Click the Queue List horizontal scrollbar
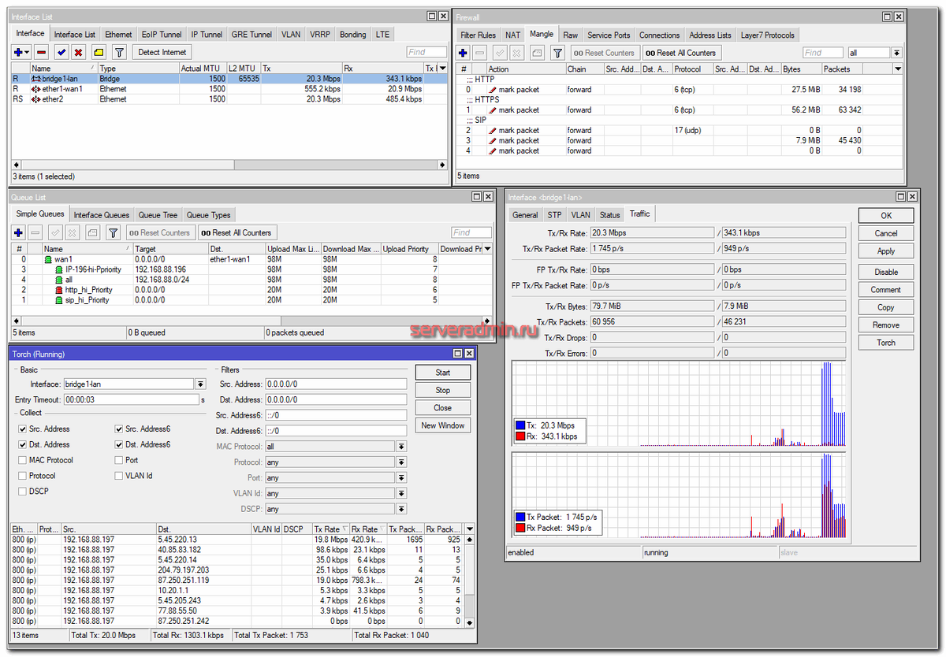Screen dimensions: 946x657 coord(252,320)
